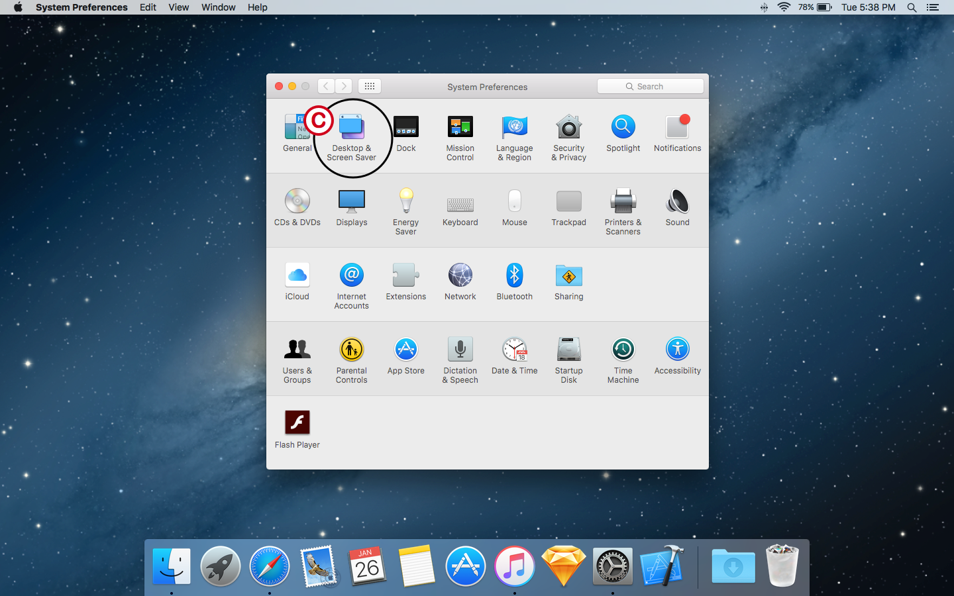Show all preferences using grid button
The height and width of the screenshot is (596, 954).
click(x=369, y=85)
